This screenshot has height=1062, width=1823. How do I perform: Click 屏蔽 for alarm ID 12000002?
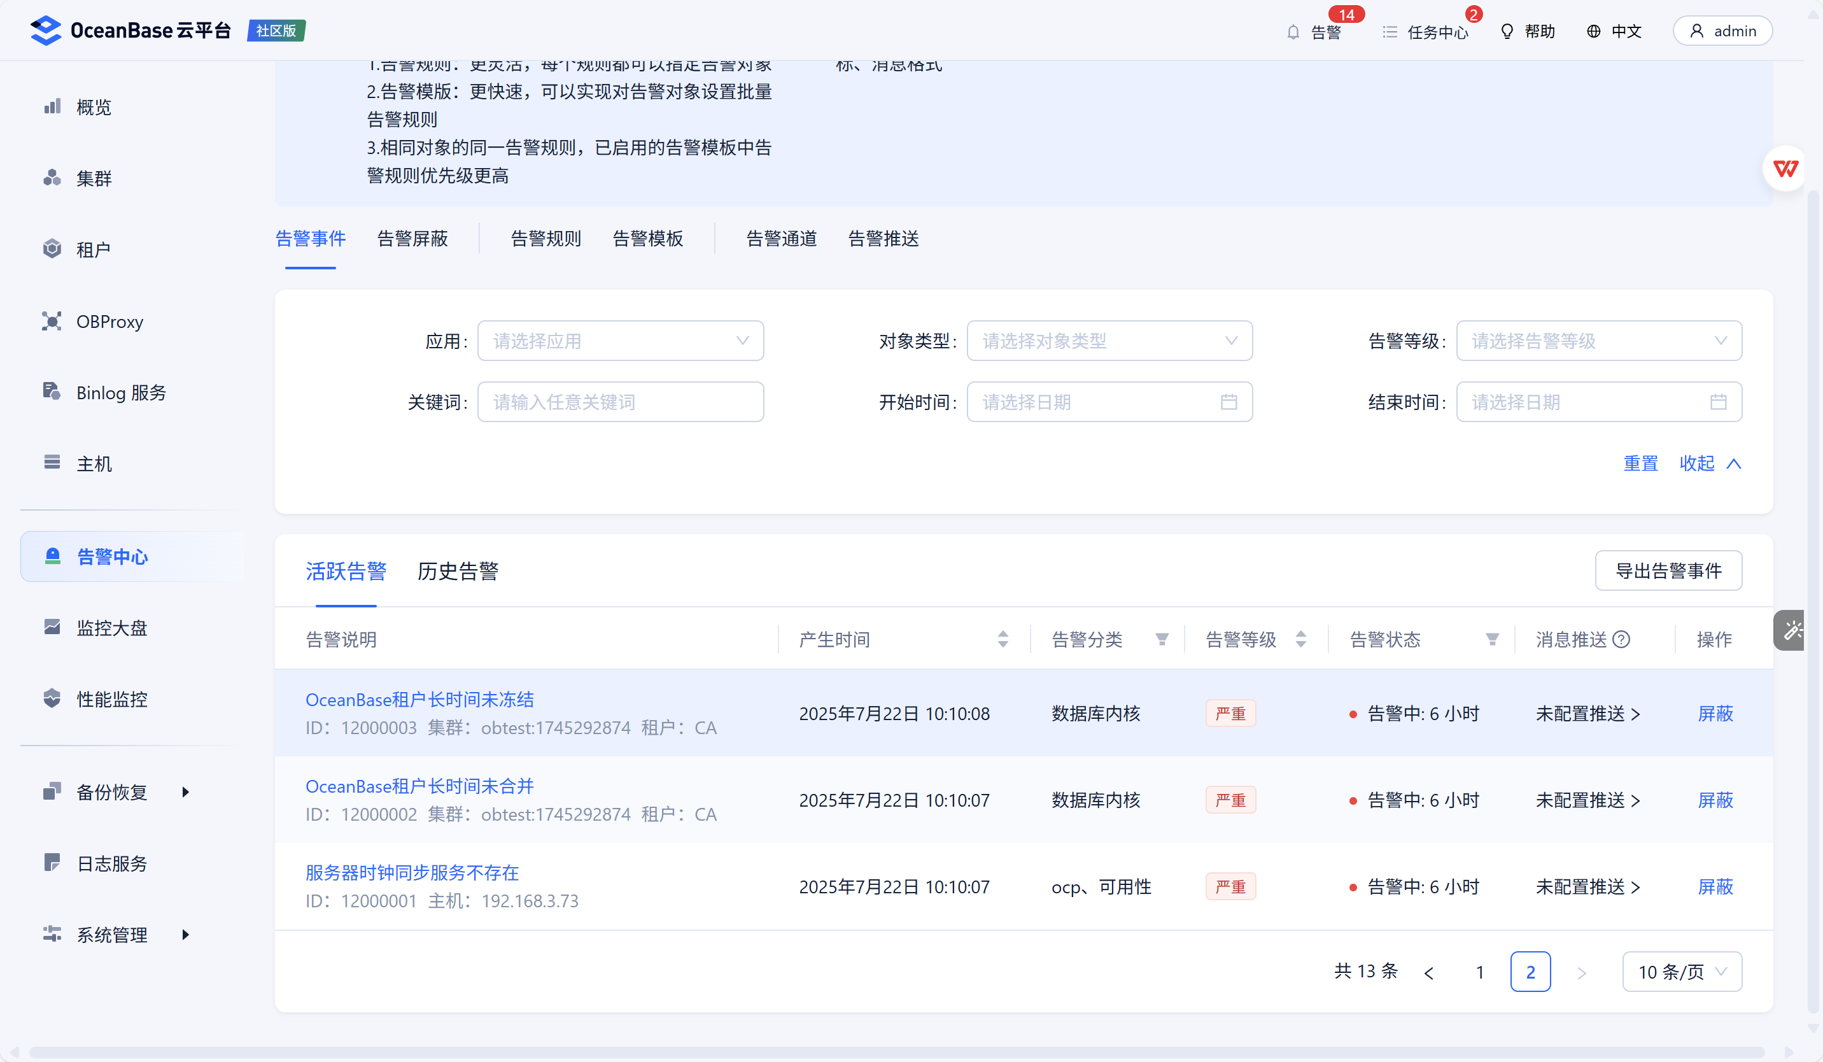coord(1715,800)
